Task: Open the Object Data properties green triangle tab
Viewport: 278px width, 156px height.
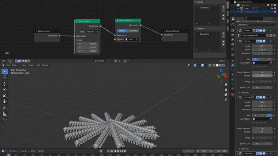Action: click(233, 84)
